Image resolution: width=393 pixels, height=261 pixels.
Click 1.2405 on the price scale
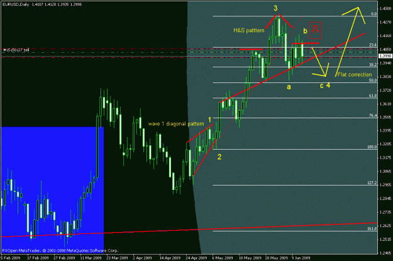[385, 253]
